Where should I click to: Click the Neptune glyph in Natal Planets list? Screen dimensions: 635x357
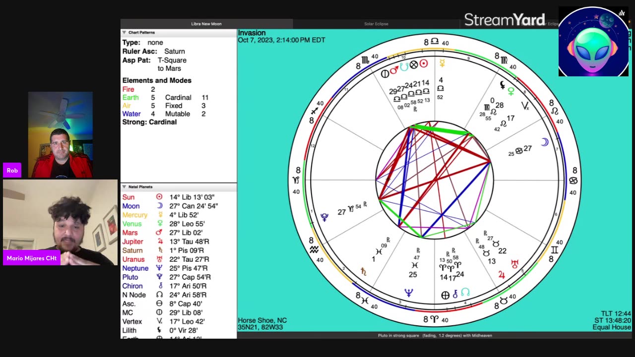[x=159, y=268]
